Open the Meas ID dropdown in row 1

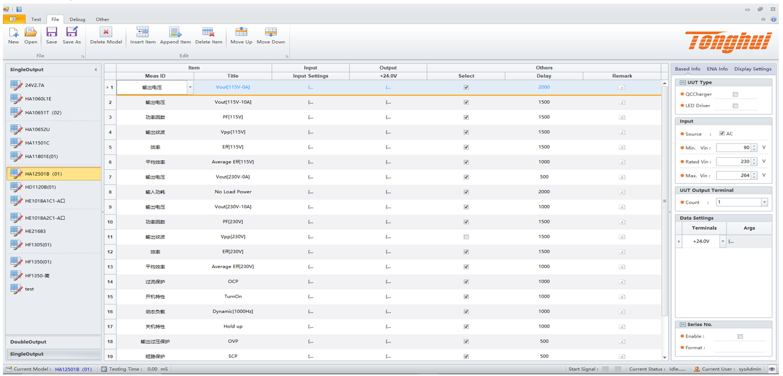pos(190,87)
